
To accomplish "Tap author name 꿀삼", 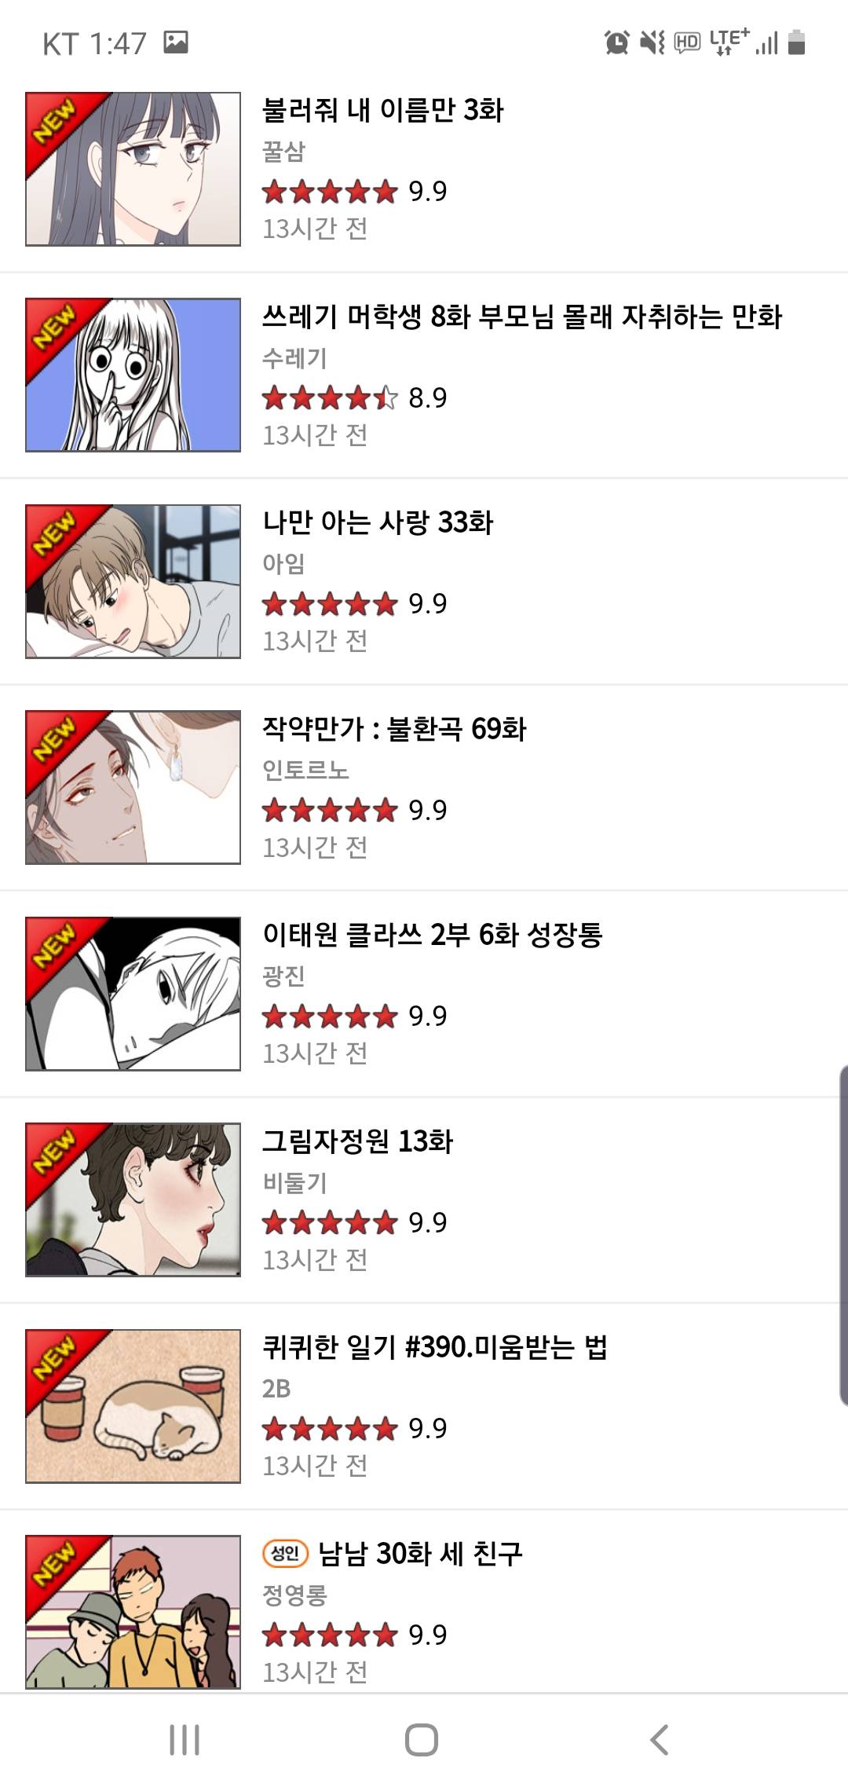I will coord(283,151).
